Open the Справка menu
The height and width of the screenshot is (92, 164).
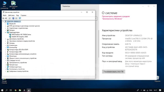pos(23,15)
